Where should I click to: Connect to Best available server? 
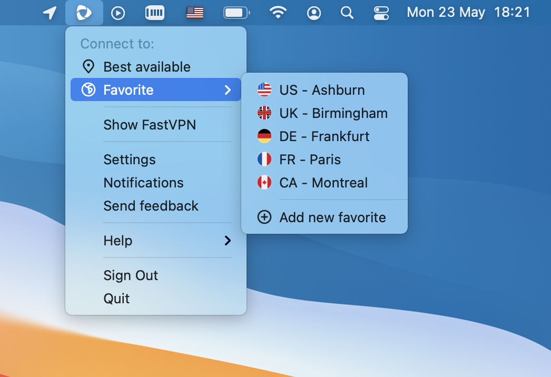click(156, 67)
